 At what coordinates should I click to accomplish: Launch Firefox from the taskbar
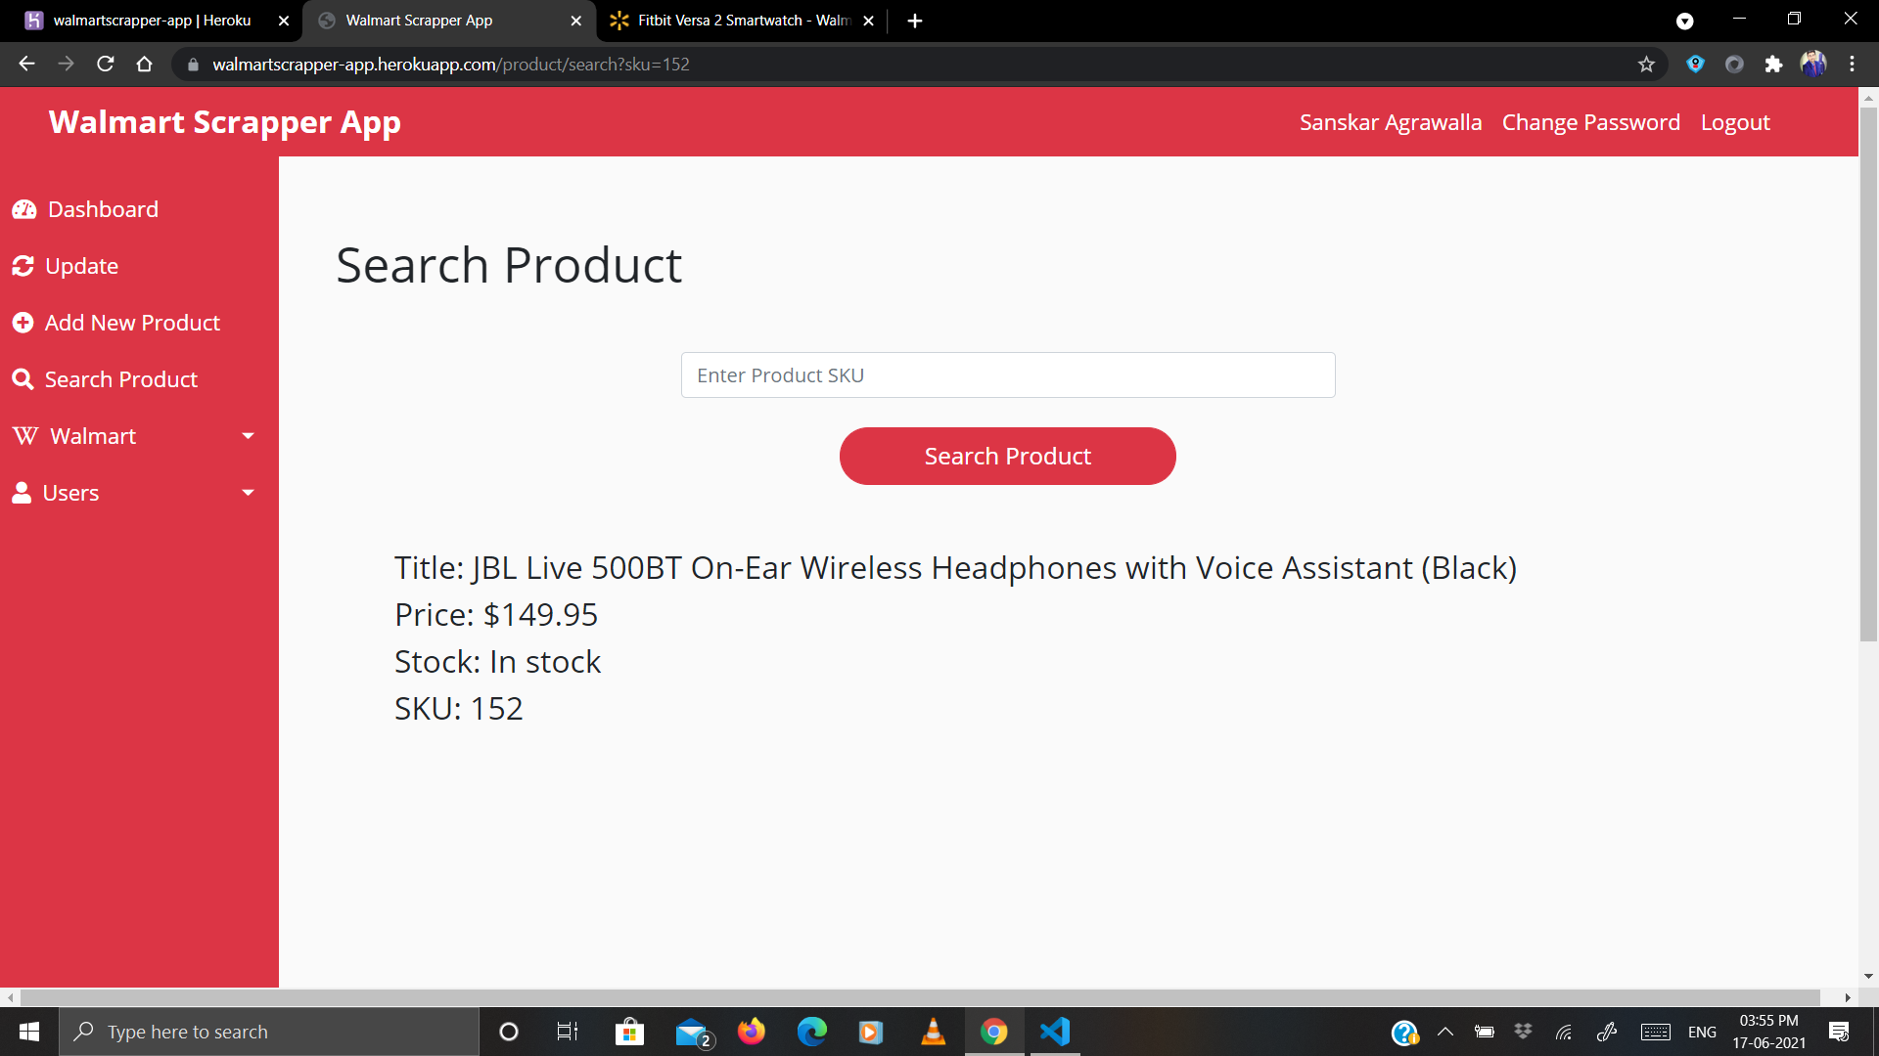[x=752, y=1032]
